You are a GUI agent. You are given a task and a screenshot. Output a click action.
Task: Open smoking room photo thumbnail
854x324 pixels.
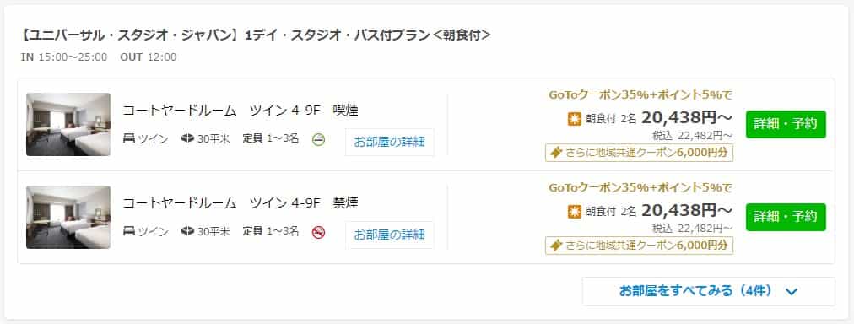(x=68, y=125)
